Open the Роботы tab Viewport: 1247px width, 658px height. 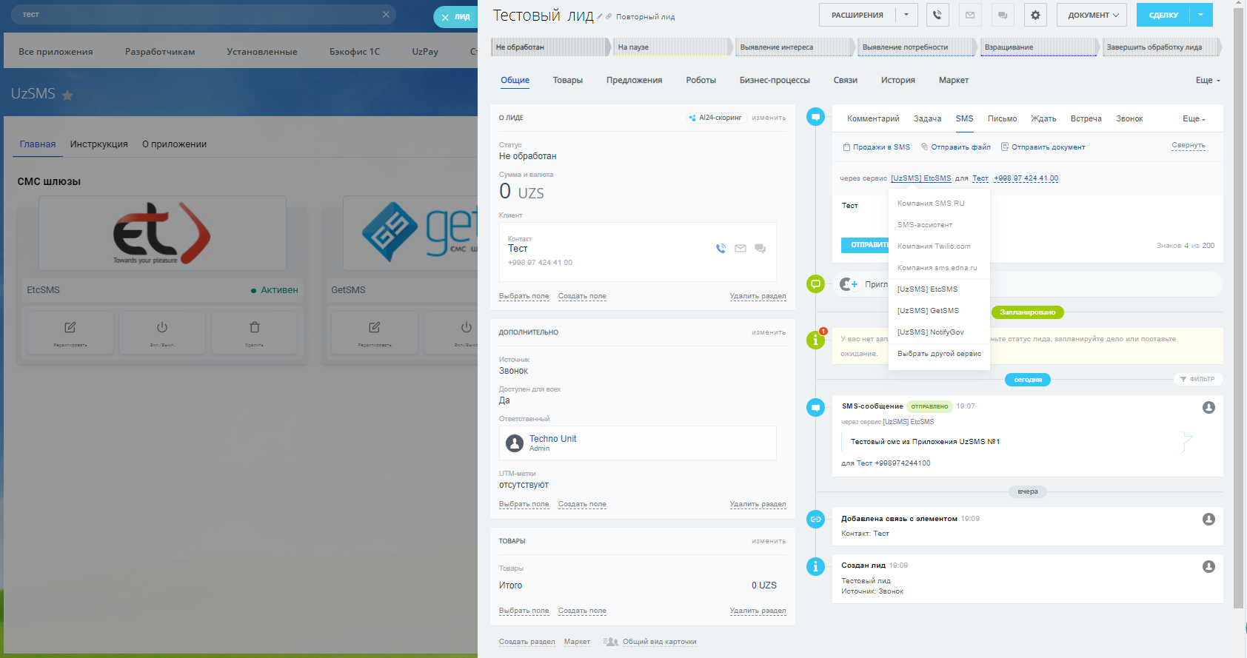701,80
